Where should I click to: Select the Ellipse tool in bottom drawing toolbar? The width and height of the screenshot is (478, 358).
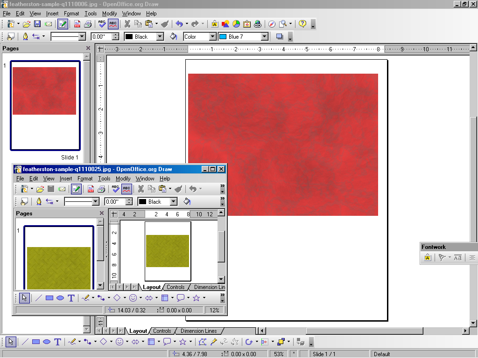click(47, 342)
